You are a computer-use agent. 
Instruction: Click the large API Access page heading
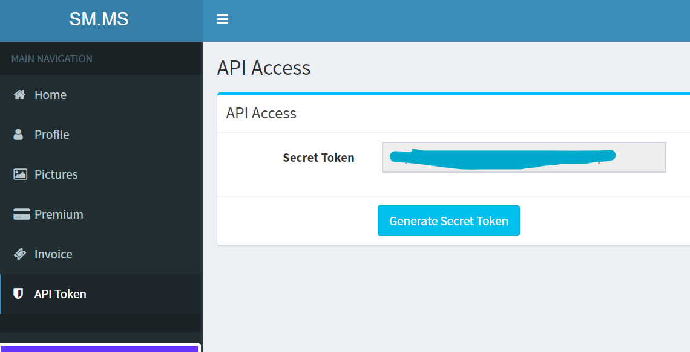point(264,68)
